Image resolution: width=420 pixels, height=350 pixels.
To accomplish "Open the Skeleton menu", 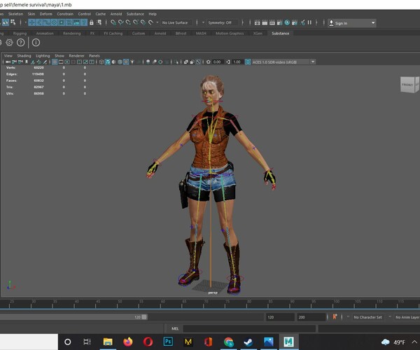I will [15, 14].
